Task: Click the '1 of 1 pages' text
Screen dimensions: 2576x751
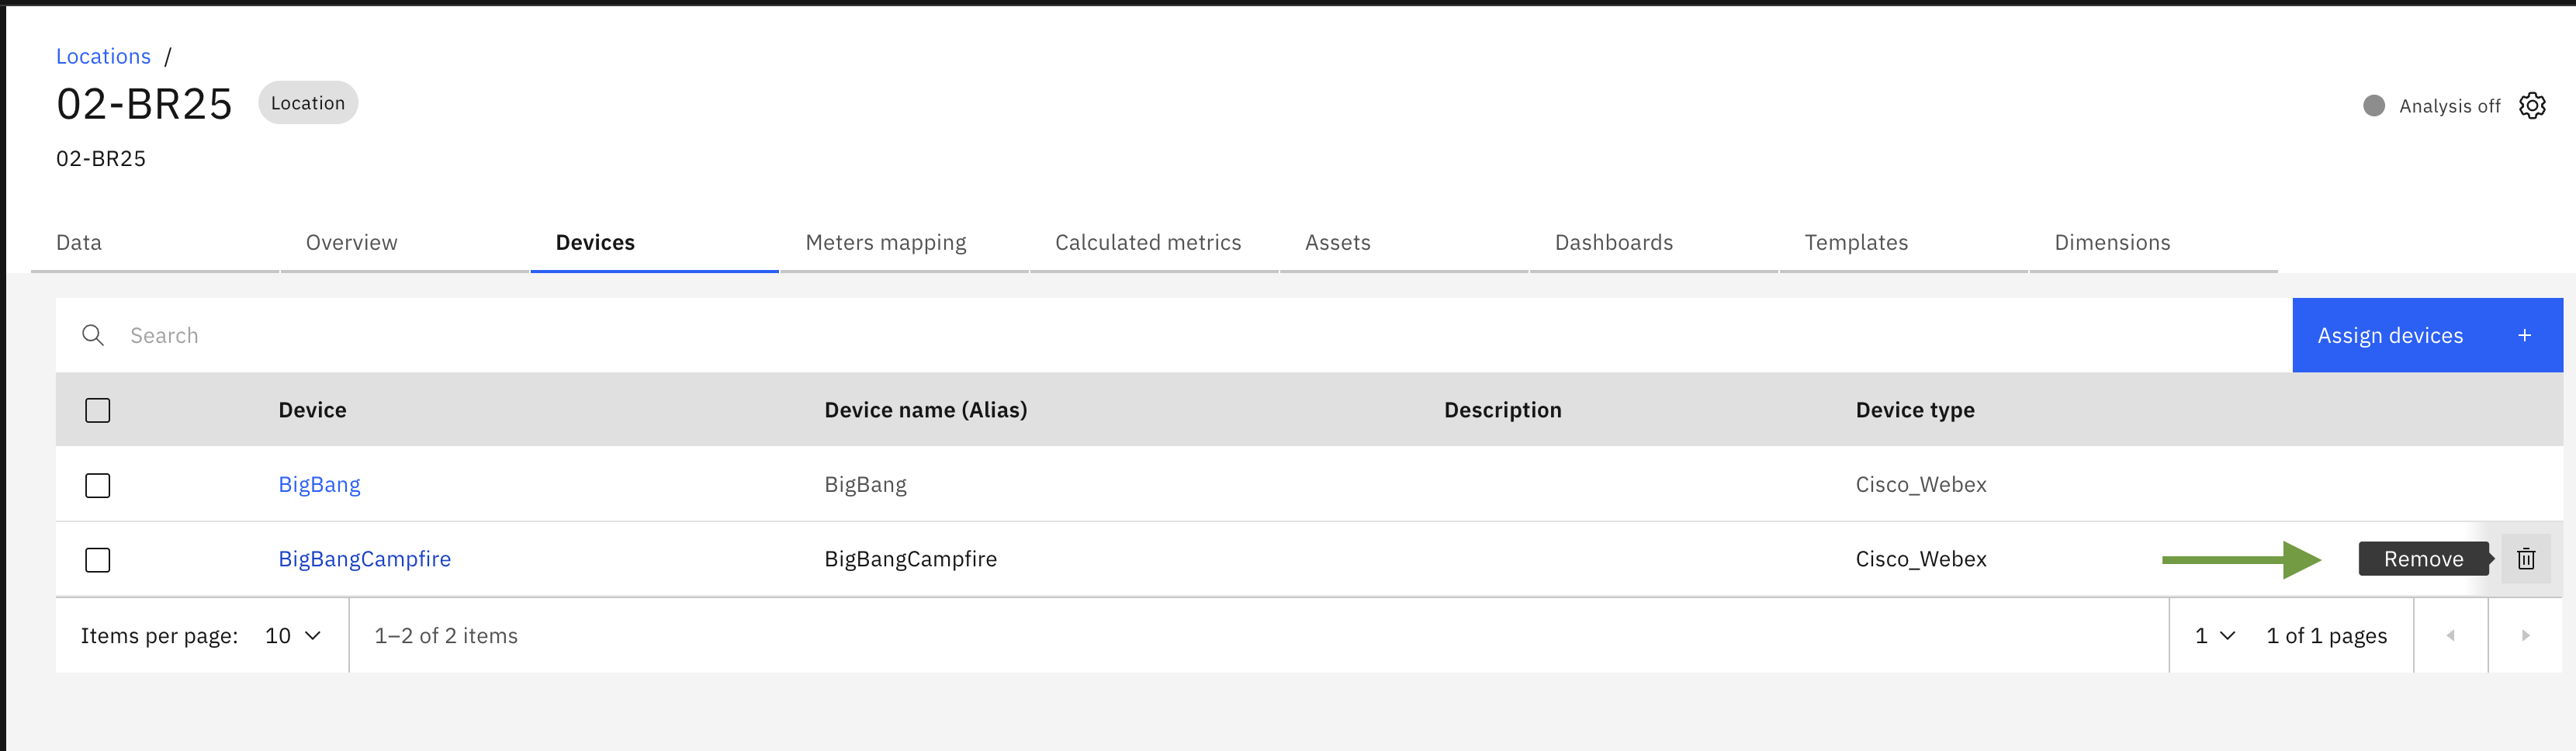Action: tap(2326, 636)
